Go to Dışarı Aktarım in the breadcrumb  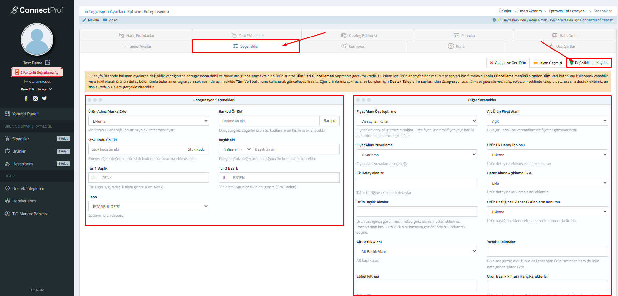pyautogui.click(x=530, y=11)
